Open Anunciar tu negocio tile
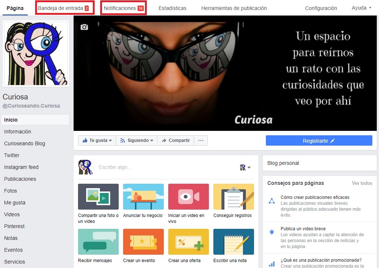Screen dimensions: 379x268 coord(143,201)
